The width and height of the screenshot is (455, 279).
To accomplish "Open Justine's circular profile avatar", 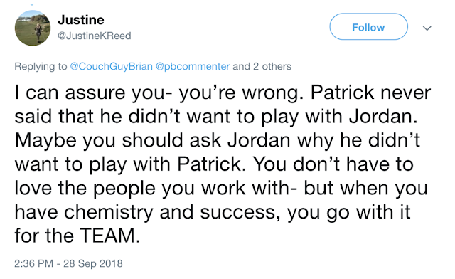I will tap(33, 28).
